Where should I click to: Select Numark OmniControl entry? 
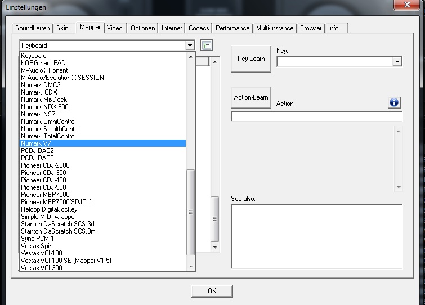point(103,122)
